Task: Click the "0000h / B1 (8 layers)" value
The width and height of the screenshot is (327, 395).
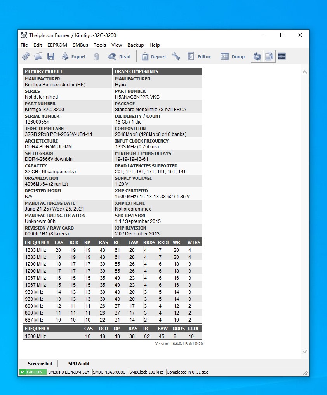Action: 47,234
